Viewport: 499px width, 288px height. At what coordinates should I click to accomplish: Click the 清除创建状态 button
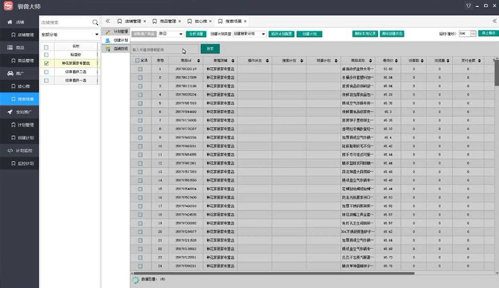(x=392, y=34)
